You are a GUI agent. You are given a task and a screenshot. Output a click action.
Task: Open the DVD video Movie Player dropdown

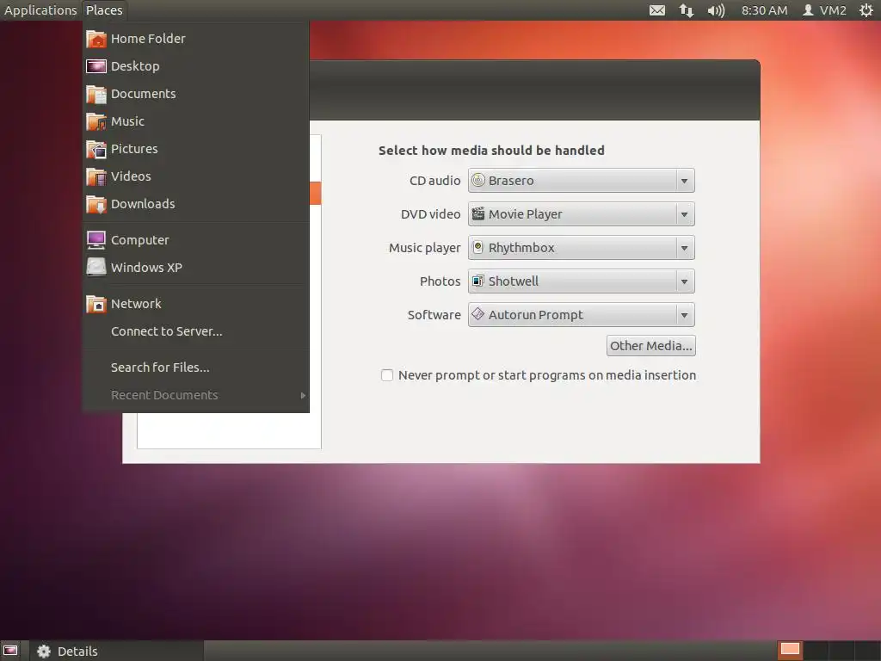581,214
